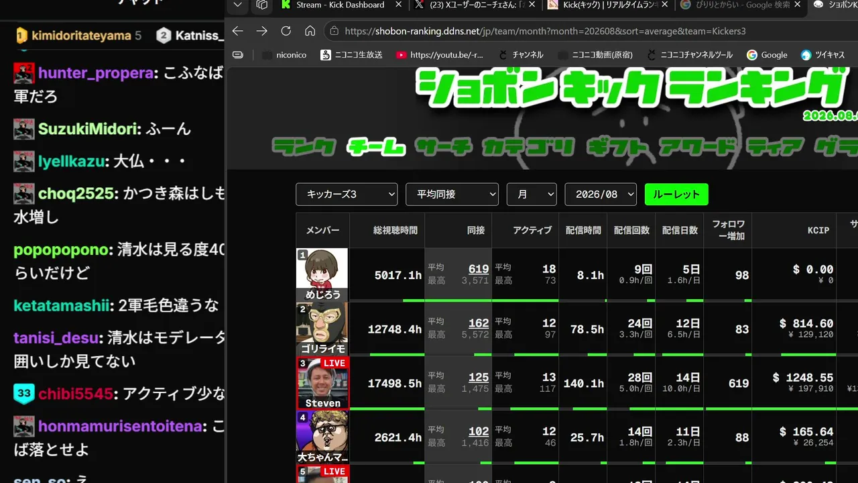
Task: Open the サーチ menu
Action: click(x=443, y=146)
